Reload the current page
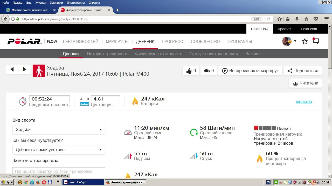The image size is (332, 186). [x=269, y=19]
